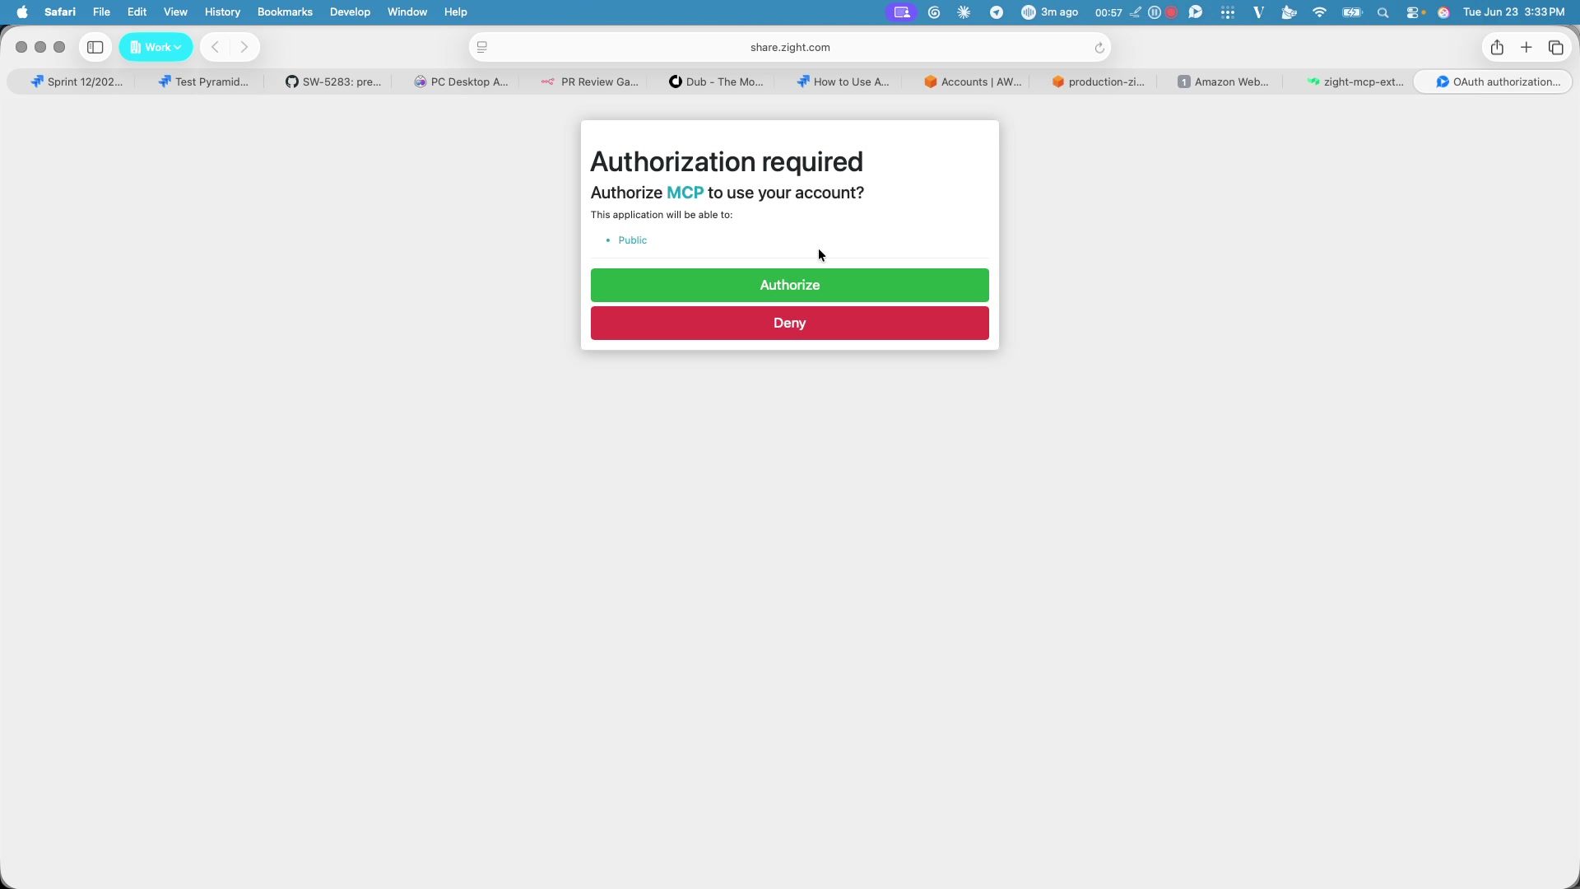Screen dimensions: 1580x889
Task: Open the View menu
Action: pos(175,12)
